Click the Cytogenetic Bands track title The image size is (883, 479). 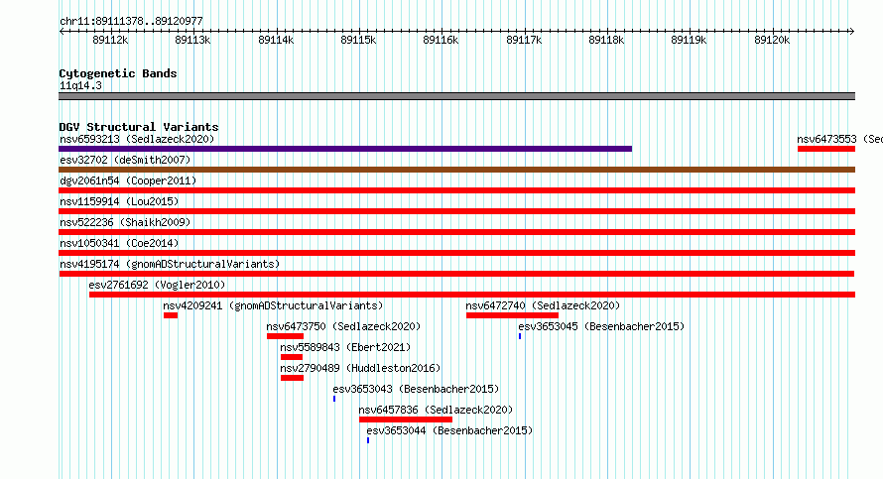click(x=118, y=73)
